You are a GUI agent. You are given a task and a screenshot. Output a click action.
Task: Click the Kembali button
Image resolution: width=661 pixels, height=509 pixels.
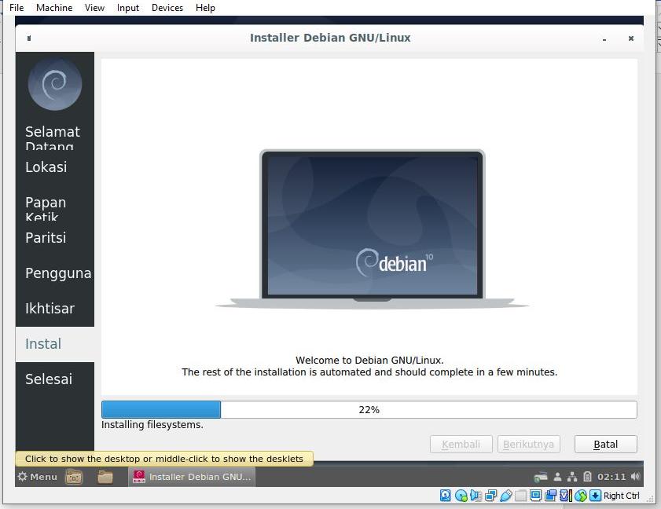pyautogui.click(x=461, y=444)
